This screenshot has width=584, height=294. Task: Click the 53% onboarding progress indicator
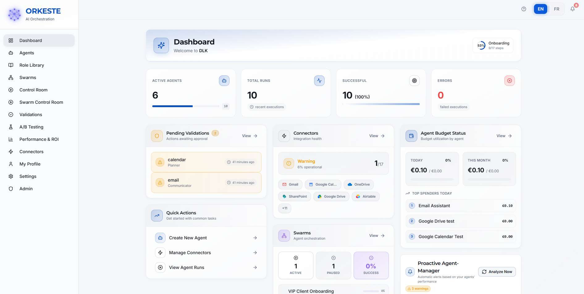pos(481,45)
